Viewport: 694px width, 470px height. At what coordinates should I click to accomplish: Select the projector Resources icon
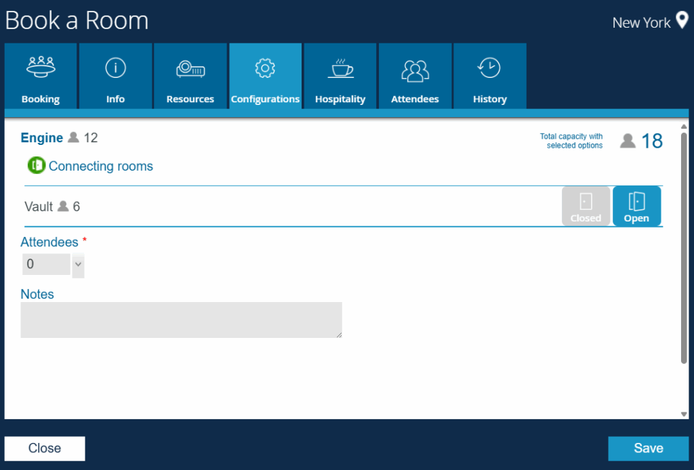tap(190, 68)
